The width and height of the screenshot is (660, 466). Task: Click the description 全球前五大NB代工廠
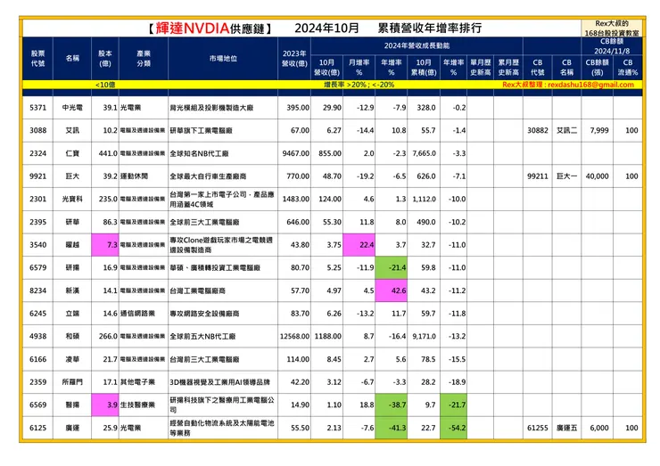[x=202, y=337]
